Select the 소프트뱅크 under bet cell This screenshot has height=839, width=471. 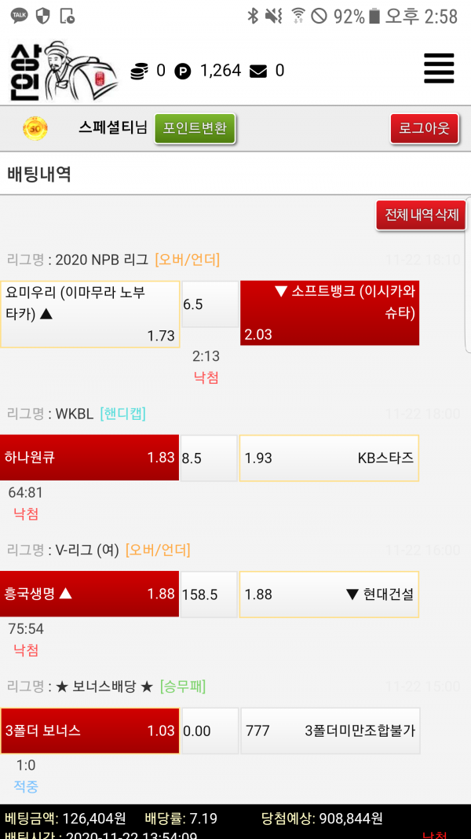click(x=330, y=313)
